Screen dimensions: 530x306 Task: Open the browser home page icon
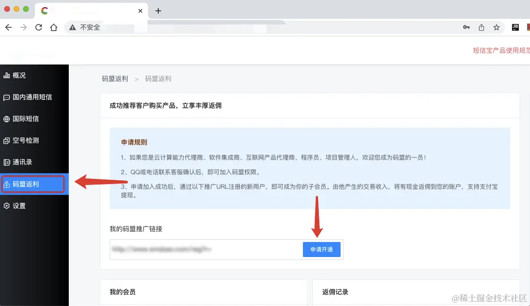pyautogui.click(x=54, y=27)
